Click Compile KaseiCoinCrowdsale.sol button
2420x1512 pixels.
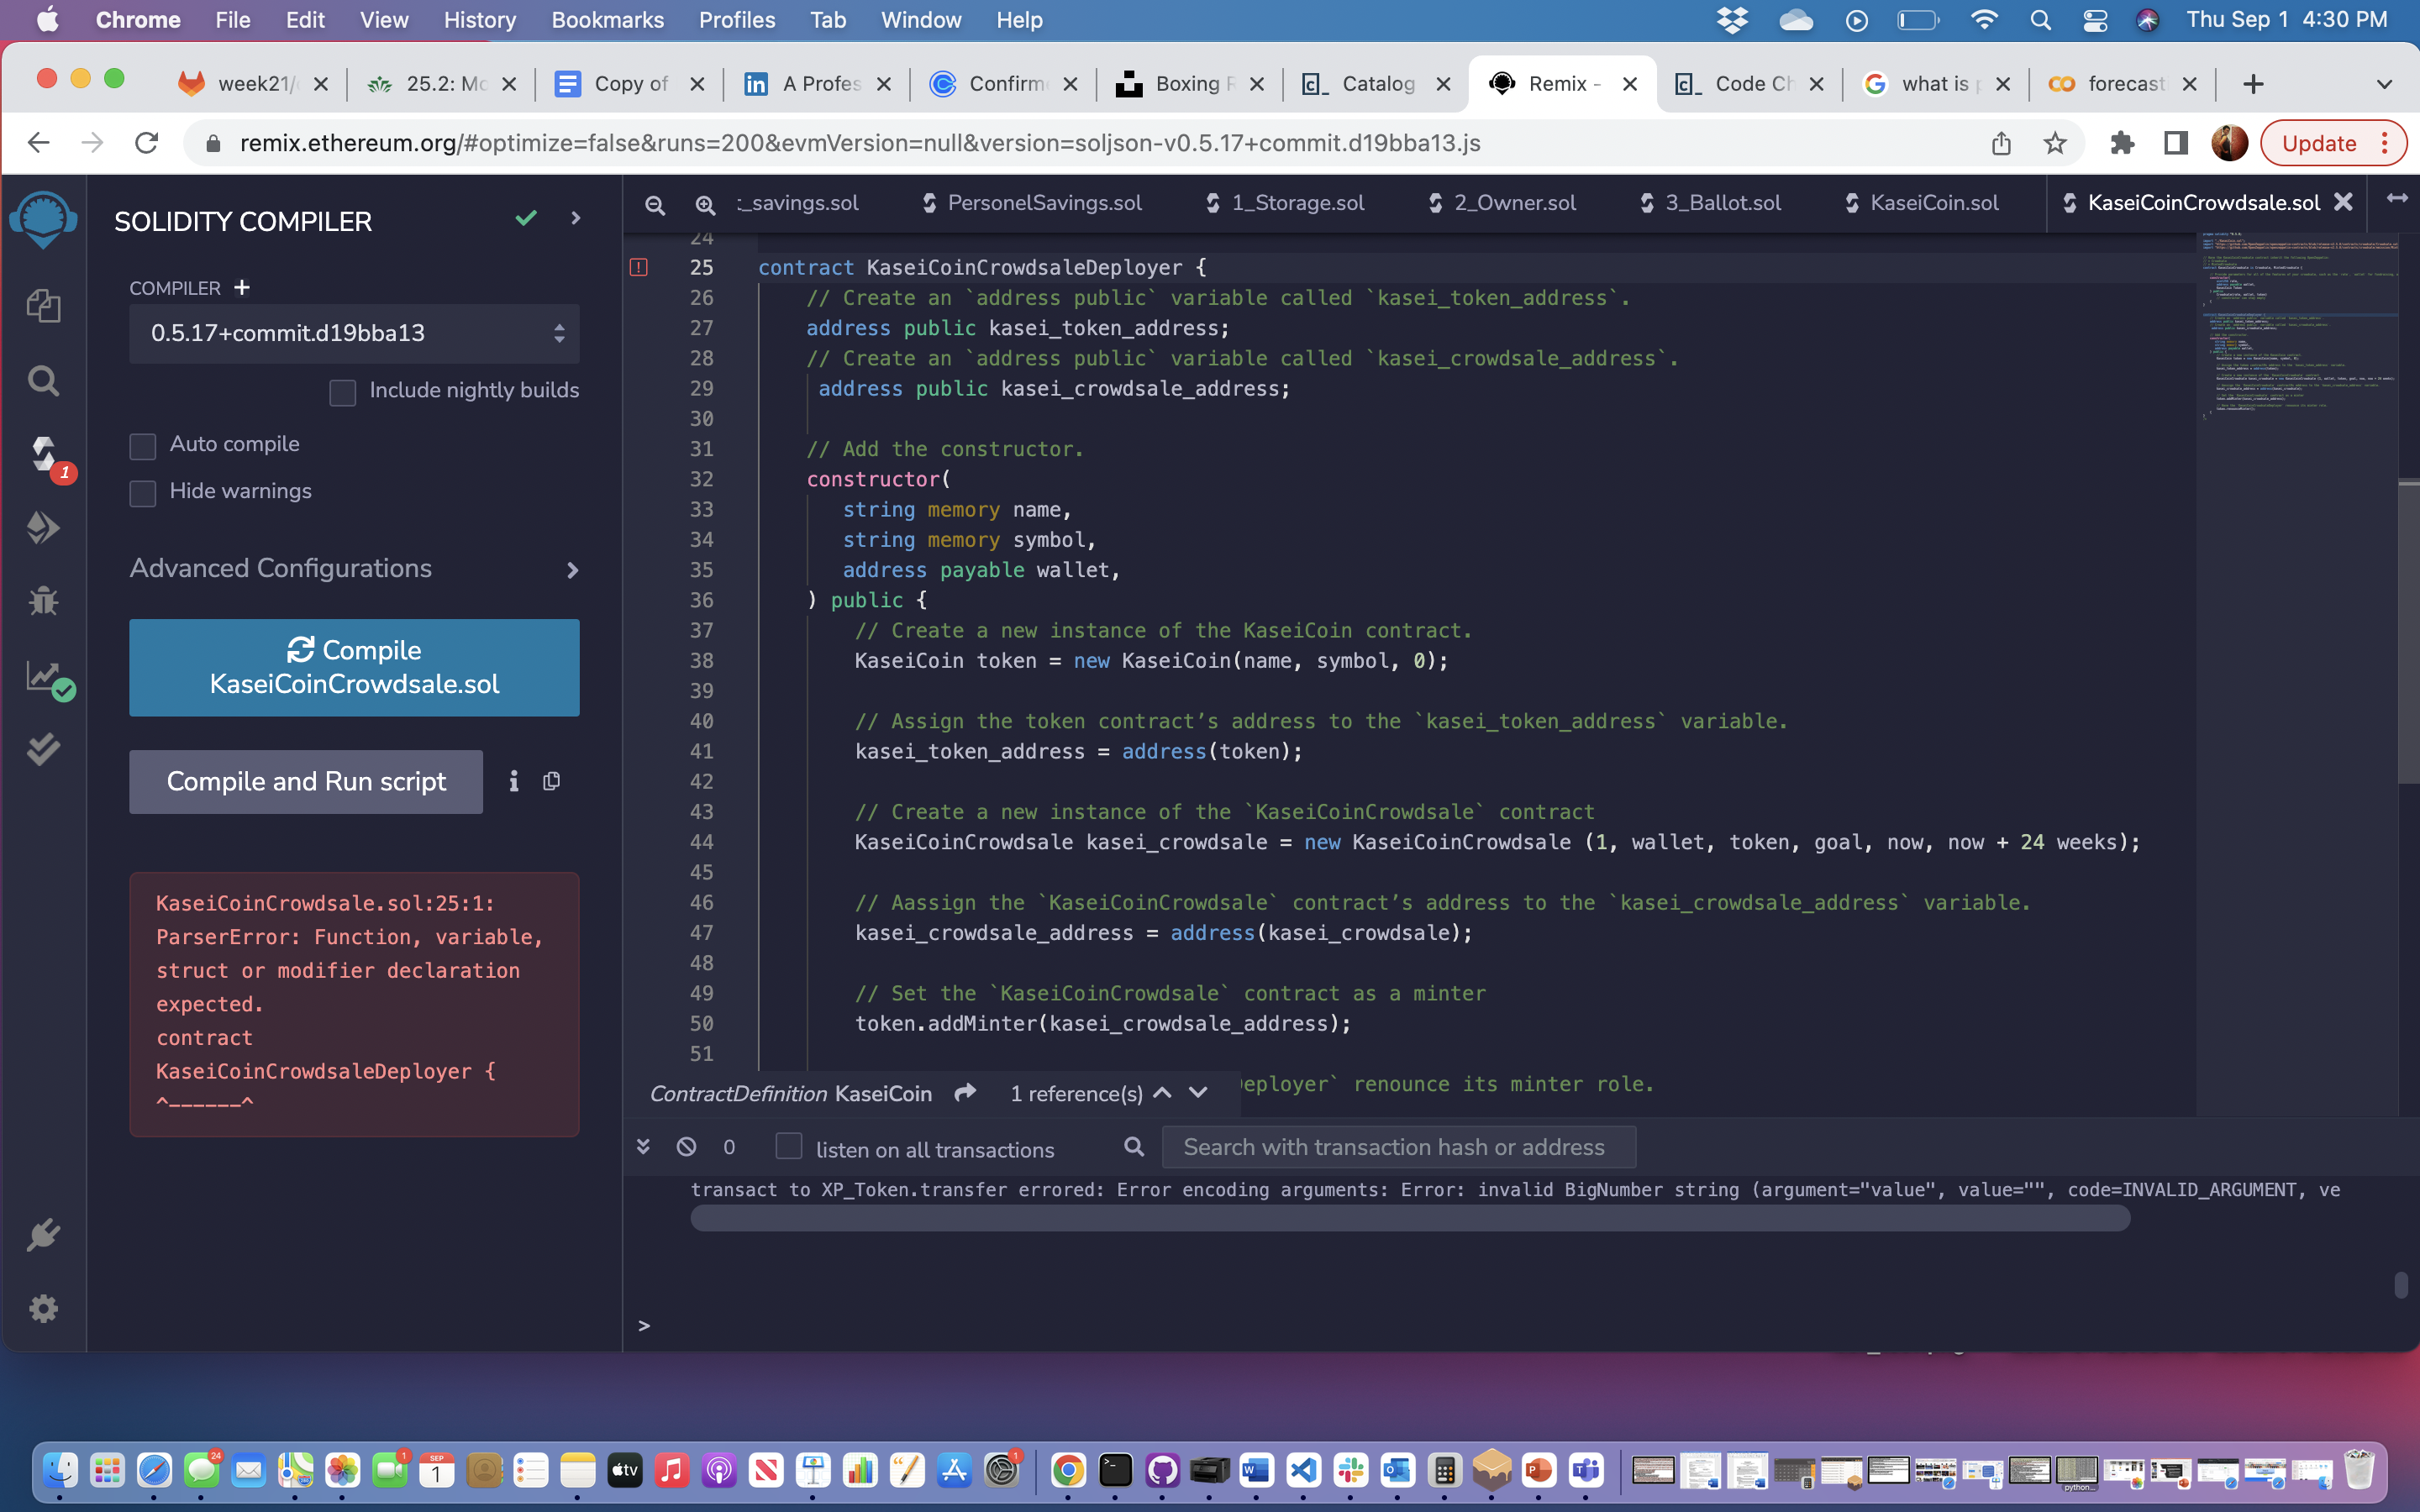354,667
